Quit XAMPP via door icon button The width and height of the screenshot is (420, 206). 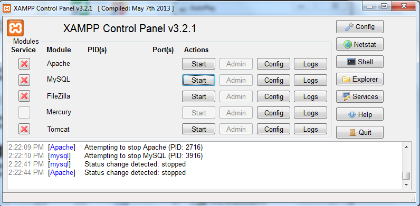click(x=360, y=132)
